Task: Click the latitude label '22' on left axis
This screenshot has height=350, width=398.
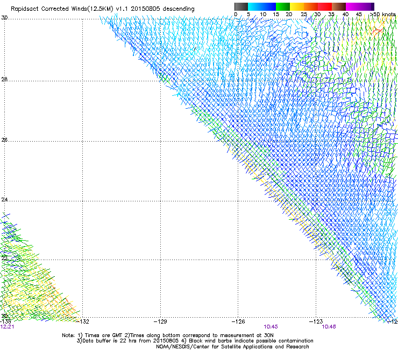Action: (4, 258)
